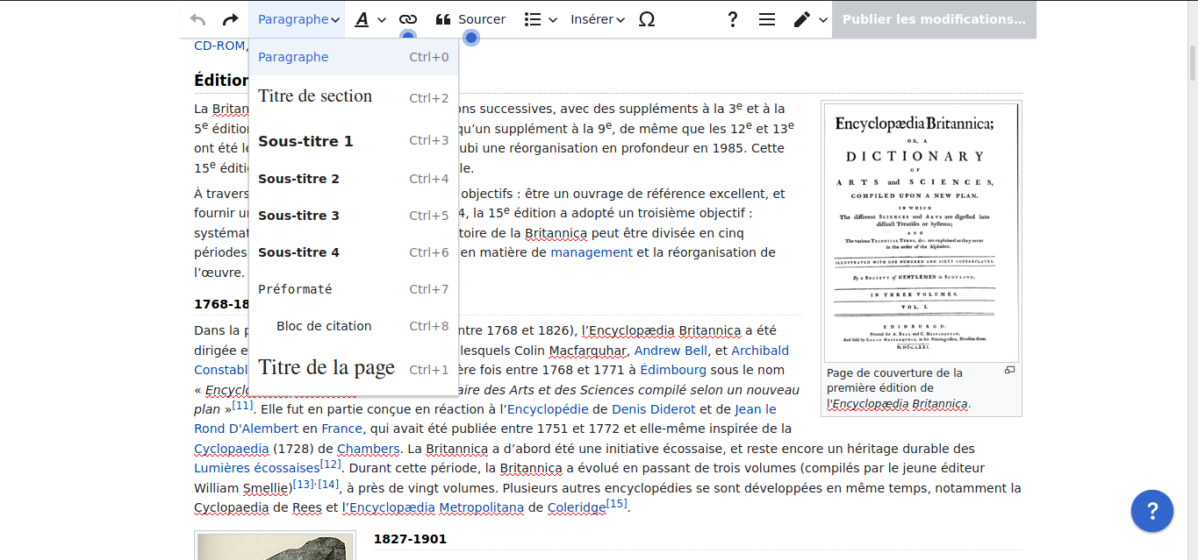Image resolution: width=1198 pixels, height=560 pixels.
Task: Click the Archibald link
Action: [760, 351]
